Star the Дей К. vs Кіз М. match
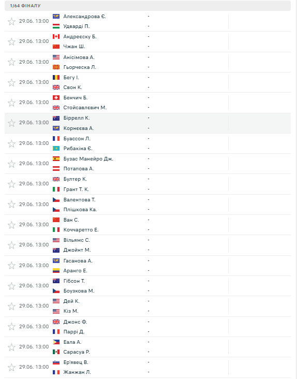Viewport: 297px width, 379px height. click(x=11, y=306)
